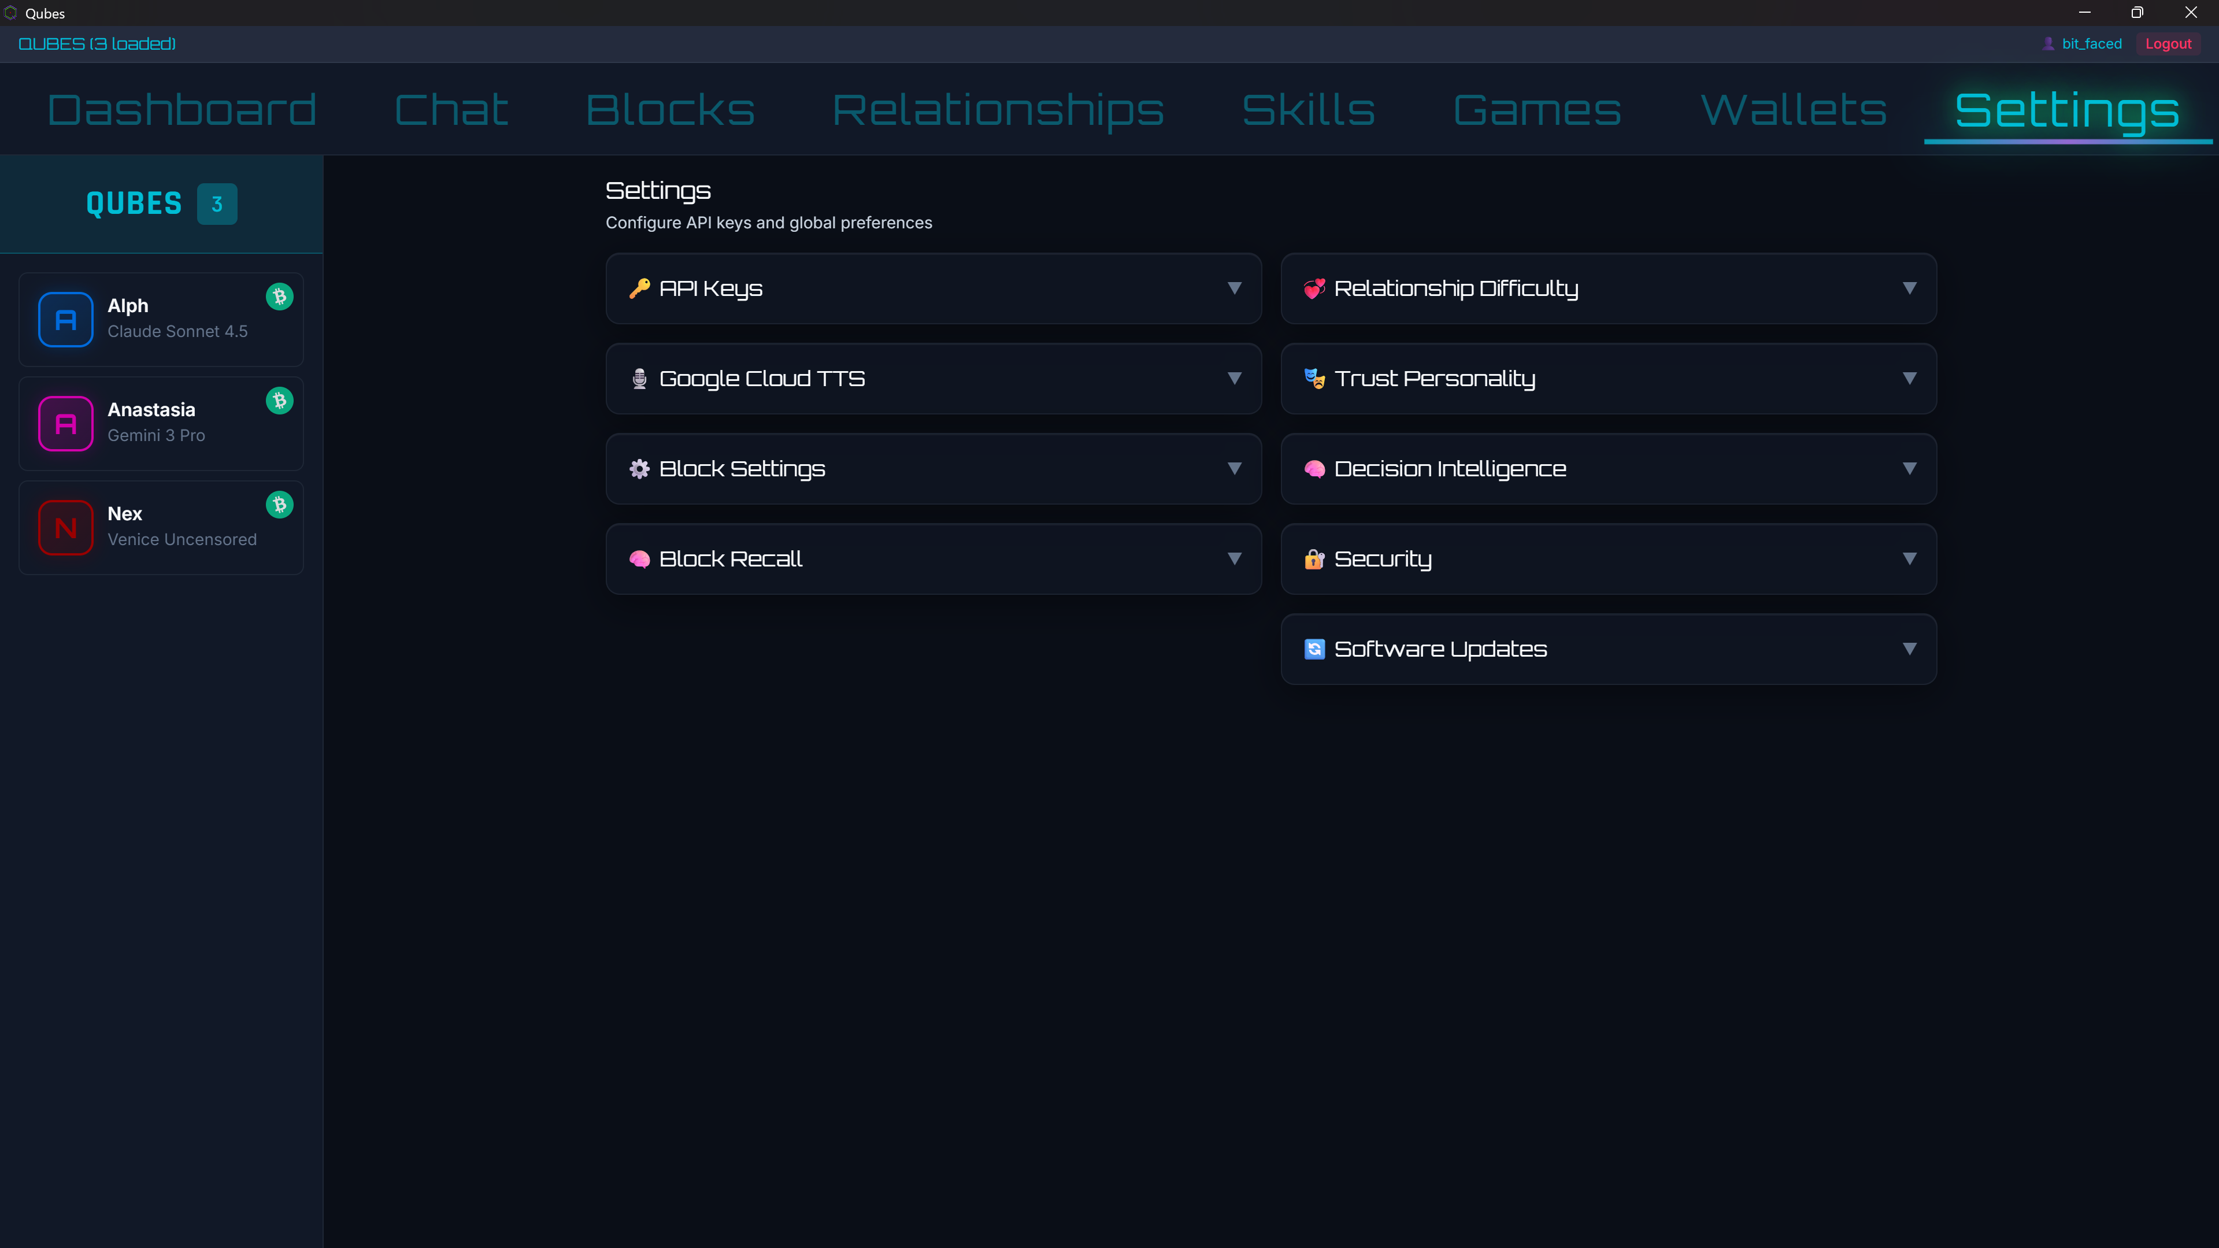Expand the API Keys section
The height and width of the screenshot is (1248, 2219).
[1235, 288]
